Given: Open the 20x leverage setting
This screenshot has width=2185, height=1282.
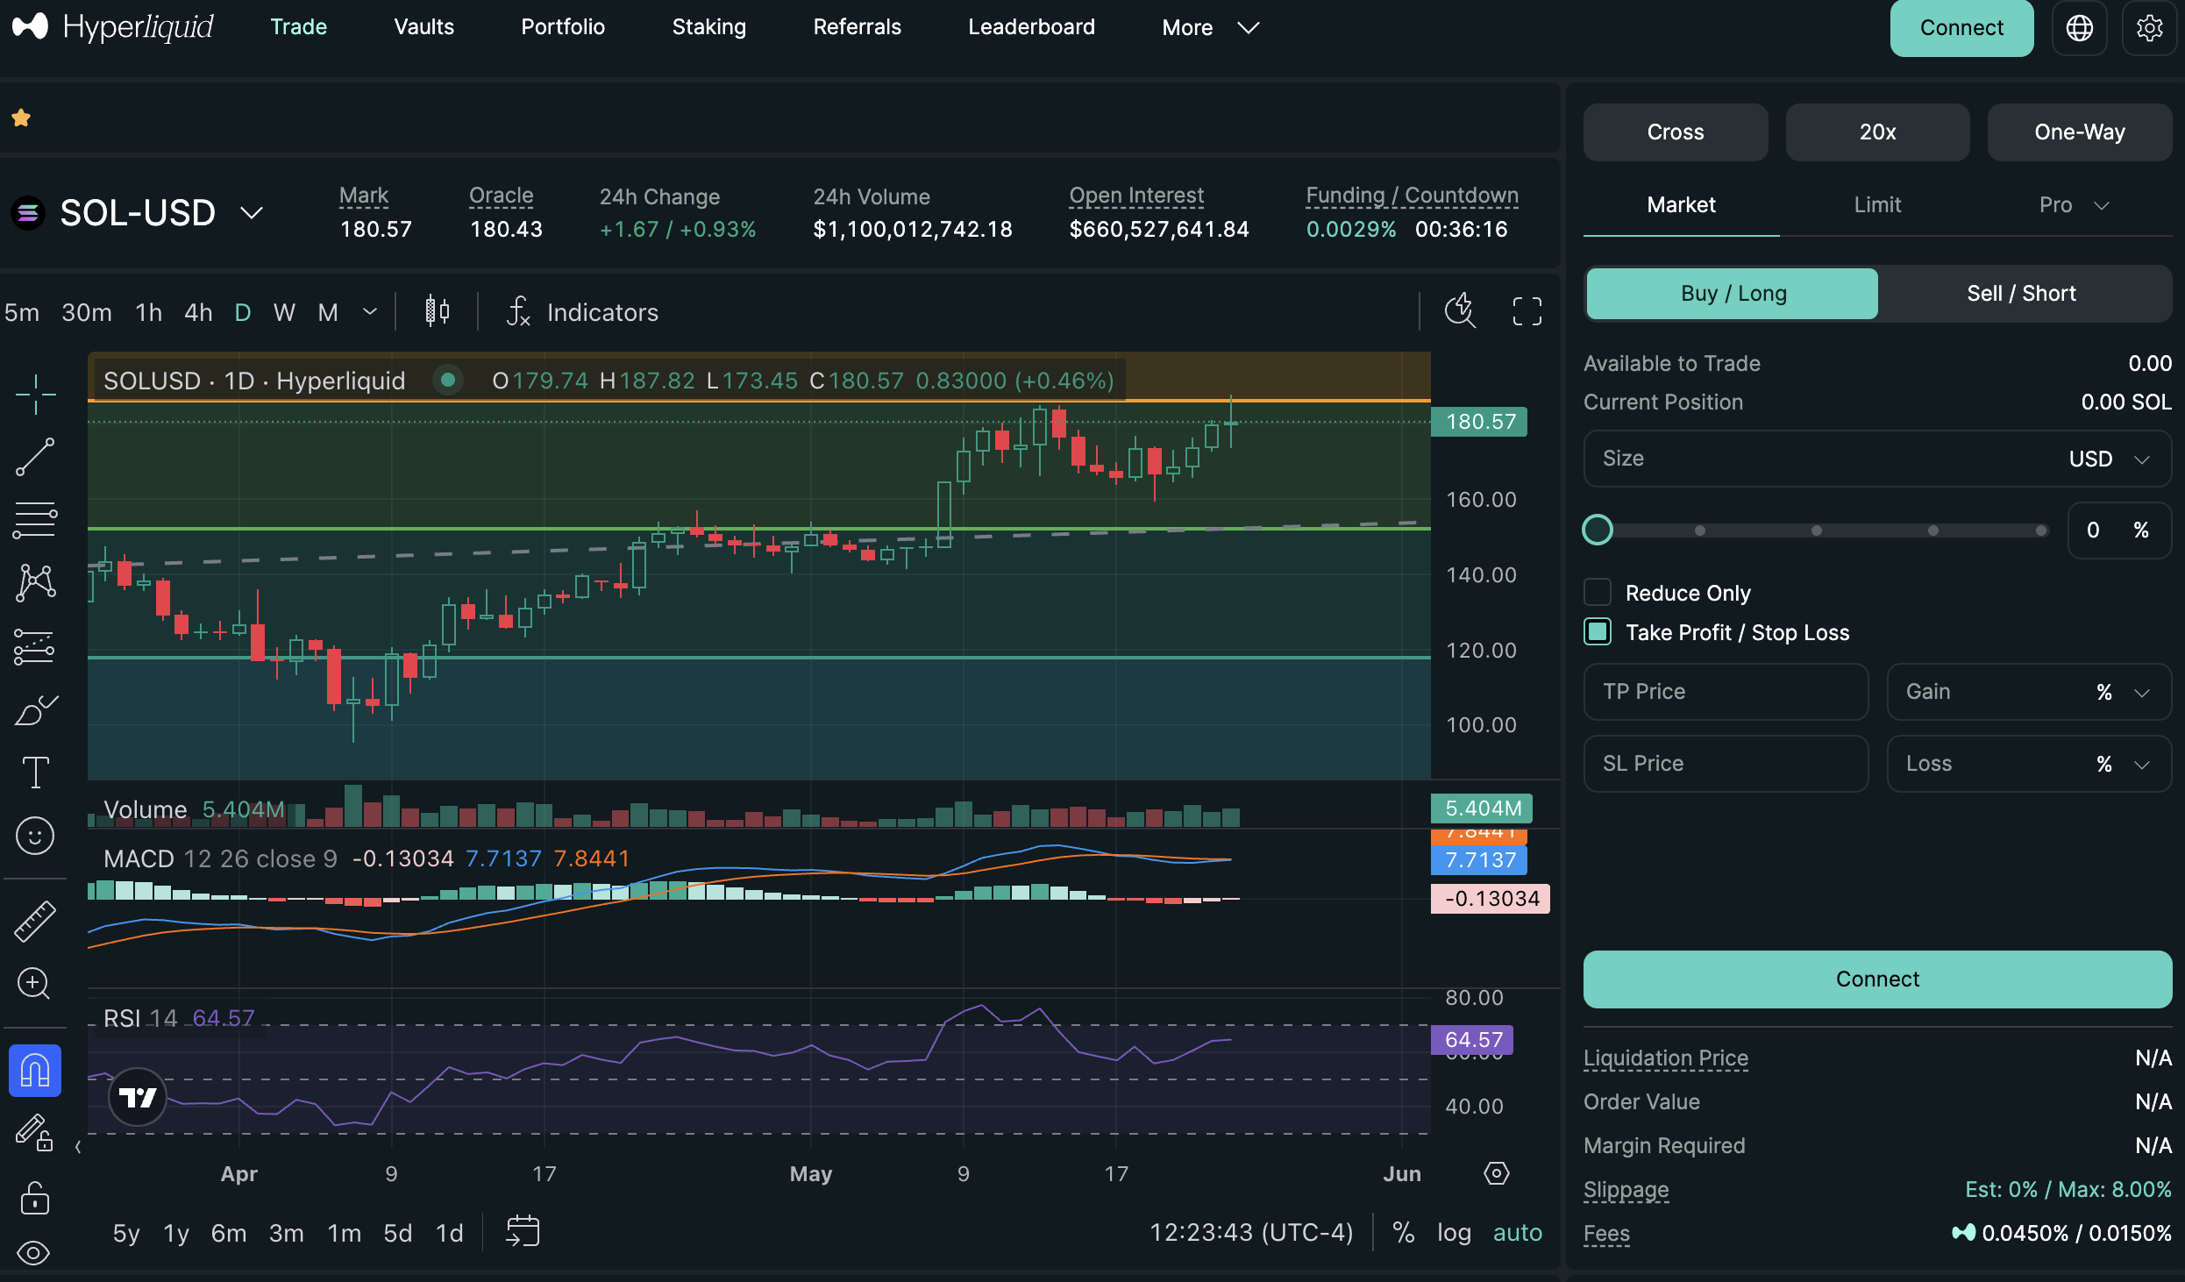Looking at the screenshot, I should tap(1877, 132).
